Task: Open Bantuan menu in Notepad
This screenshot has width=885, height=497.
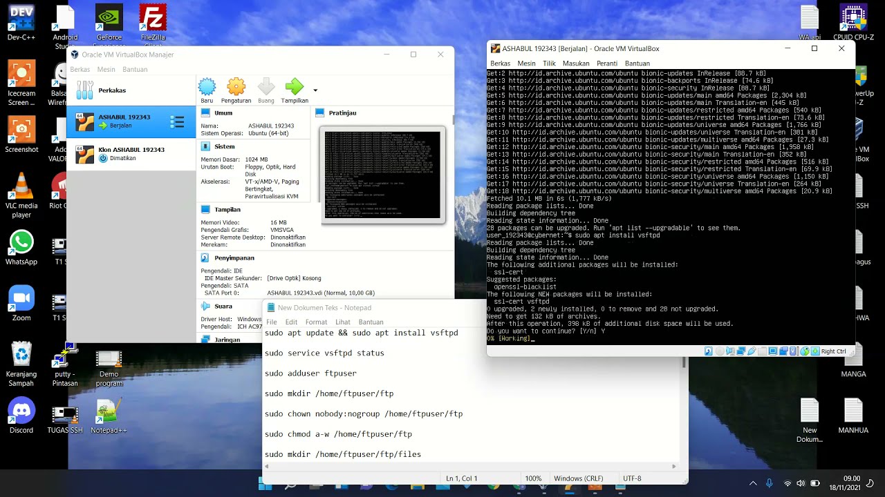Action: (371, 322)
